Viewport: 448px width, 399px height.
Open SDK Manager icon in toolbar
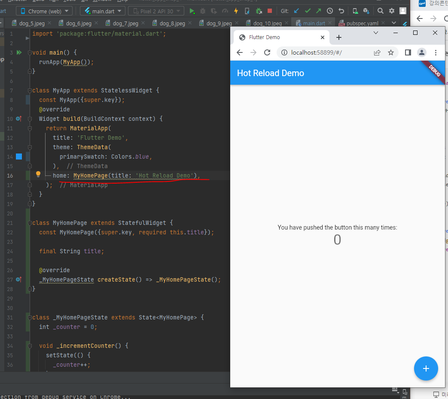pos(366,11)
